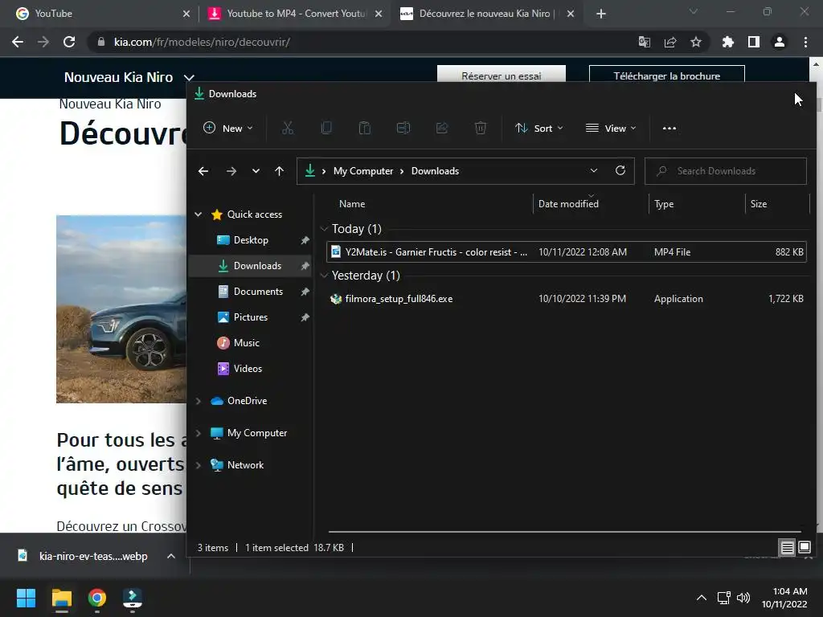Viewport: 823px width, 617px height.
Task: Click the share page icon in Chrome
Action: 670,42
